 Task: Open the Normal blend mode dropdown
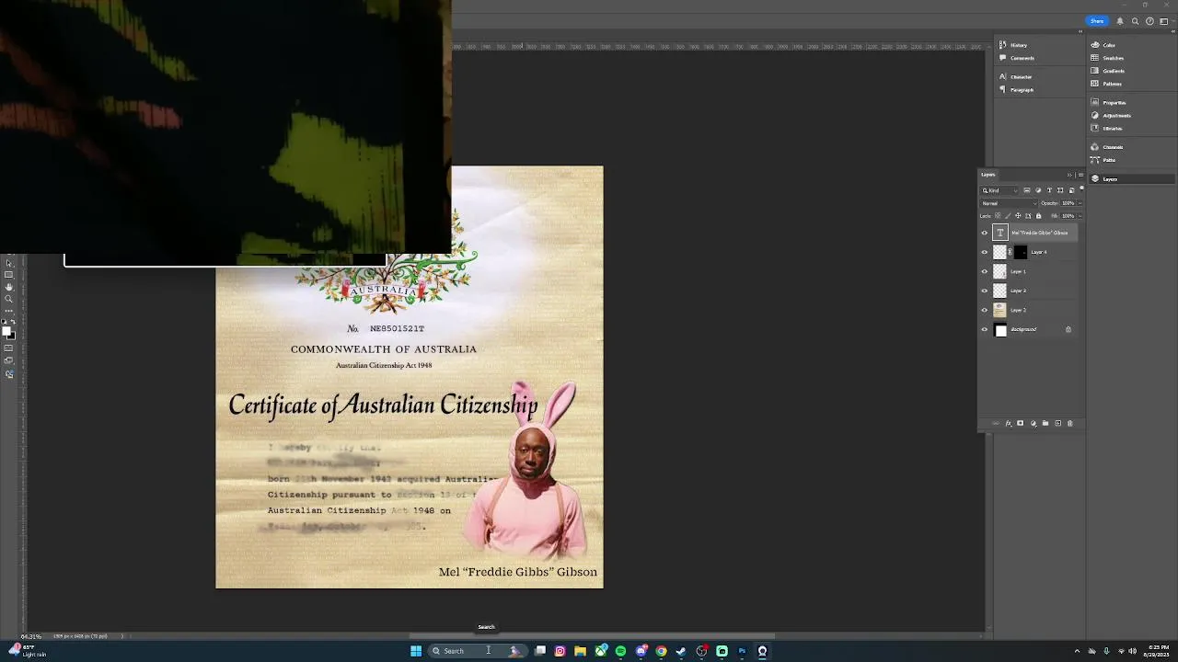pos(1009,203)
